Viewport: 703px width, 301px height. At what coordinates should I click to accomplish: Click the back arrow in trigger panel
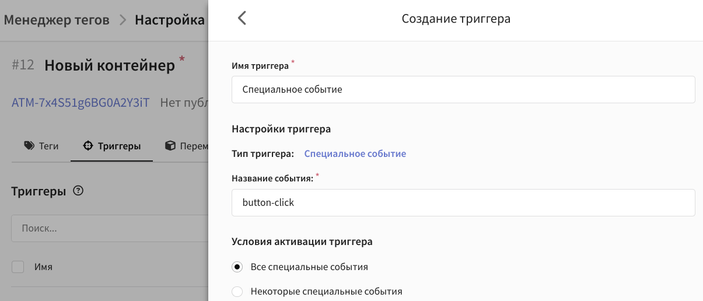pos(242,19)
